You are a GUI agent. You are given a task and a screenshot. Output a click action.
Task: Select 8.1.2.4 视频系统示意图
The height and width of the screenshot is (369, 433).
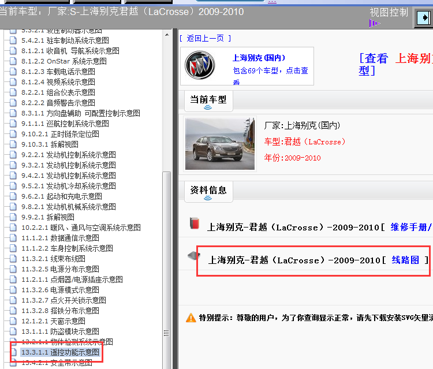[x=58, y=82]
